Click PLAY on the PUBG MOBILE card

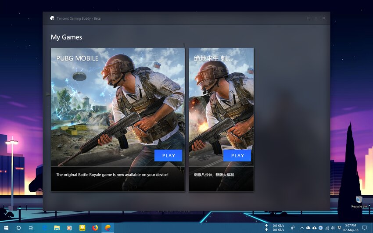[168, 155]
